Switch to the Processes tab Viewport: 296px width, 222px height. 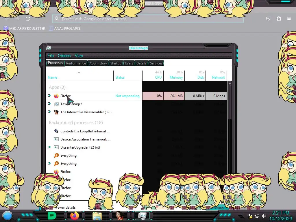click(55, 63)
